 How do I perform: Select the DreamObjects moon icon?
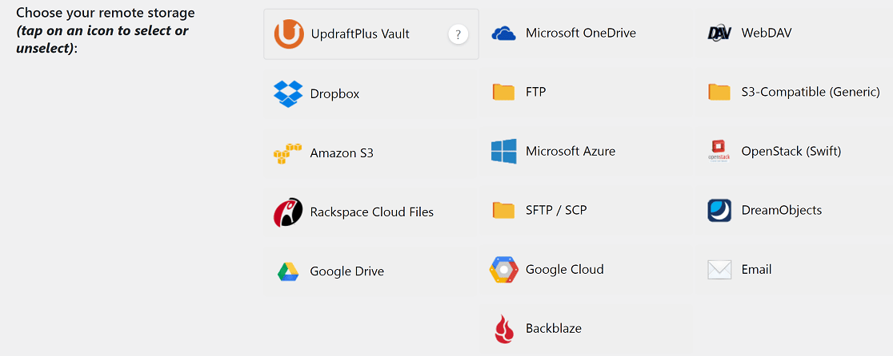719,211
